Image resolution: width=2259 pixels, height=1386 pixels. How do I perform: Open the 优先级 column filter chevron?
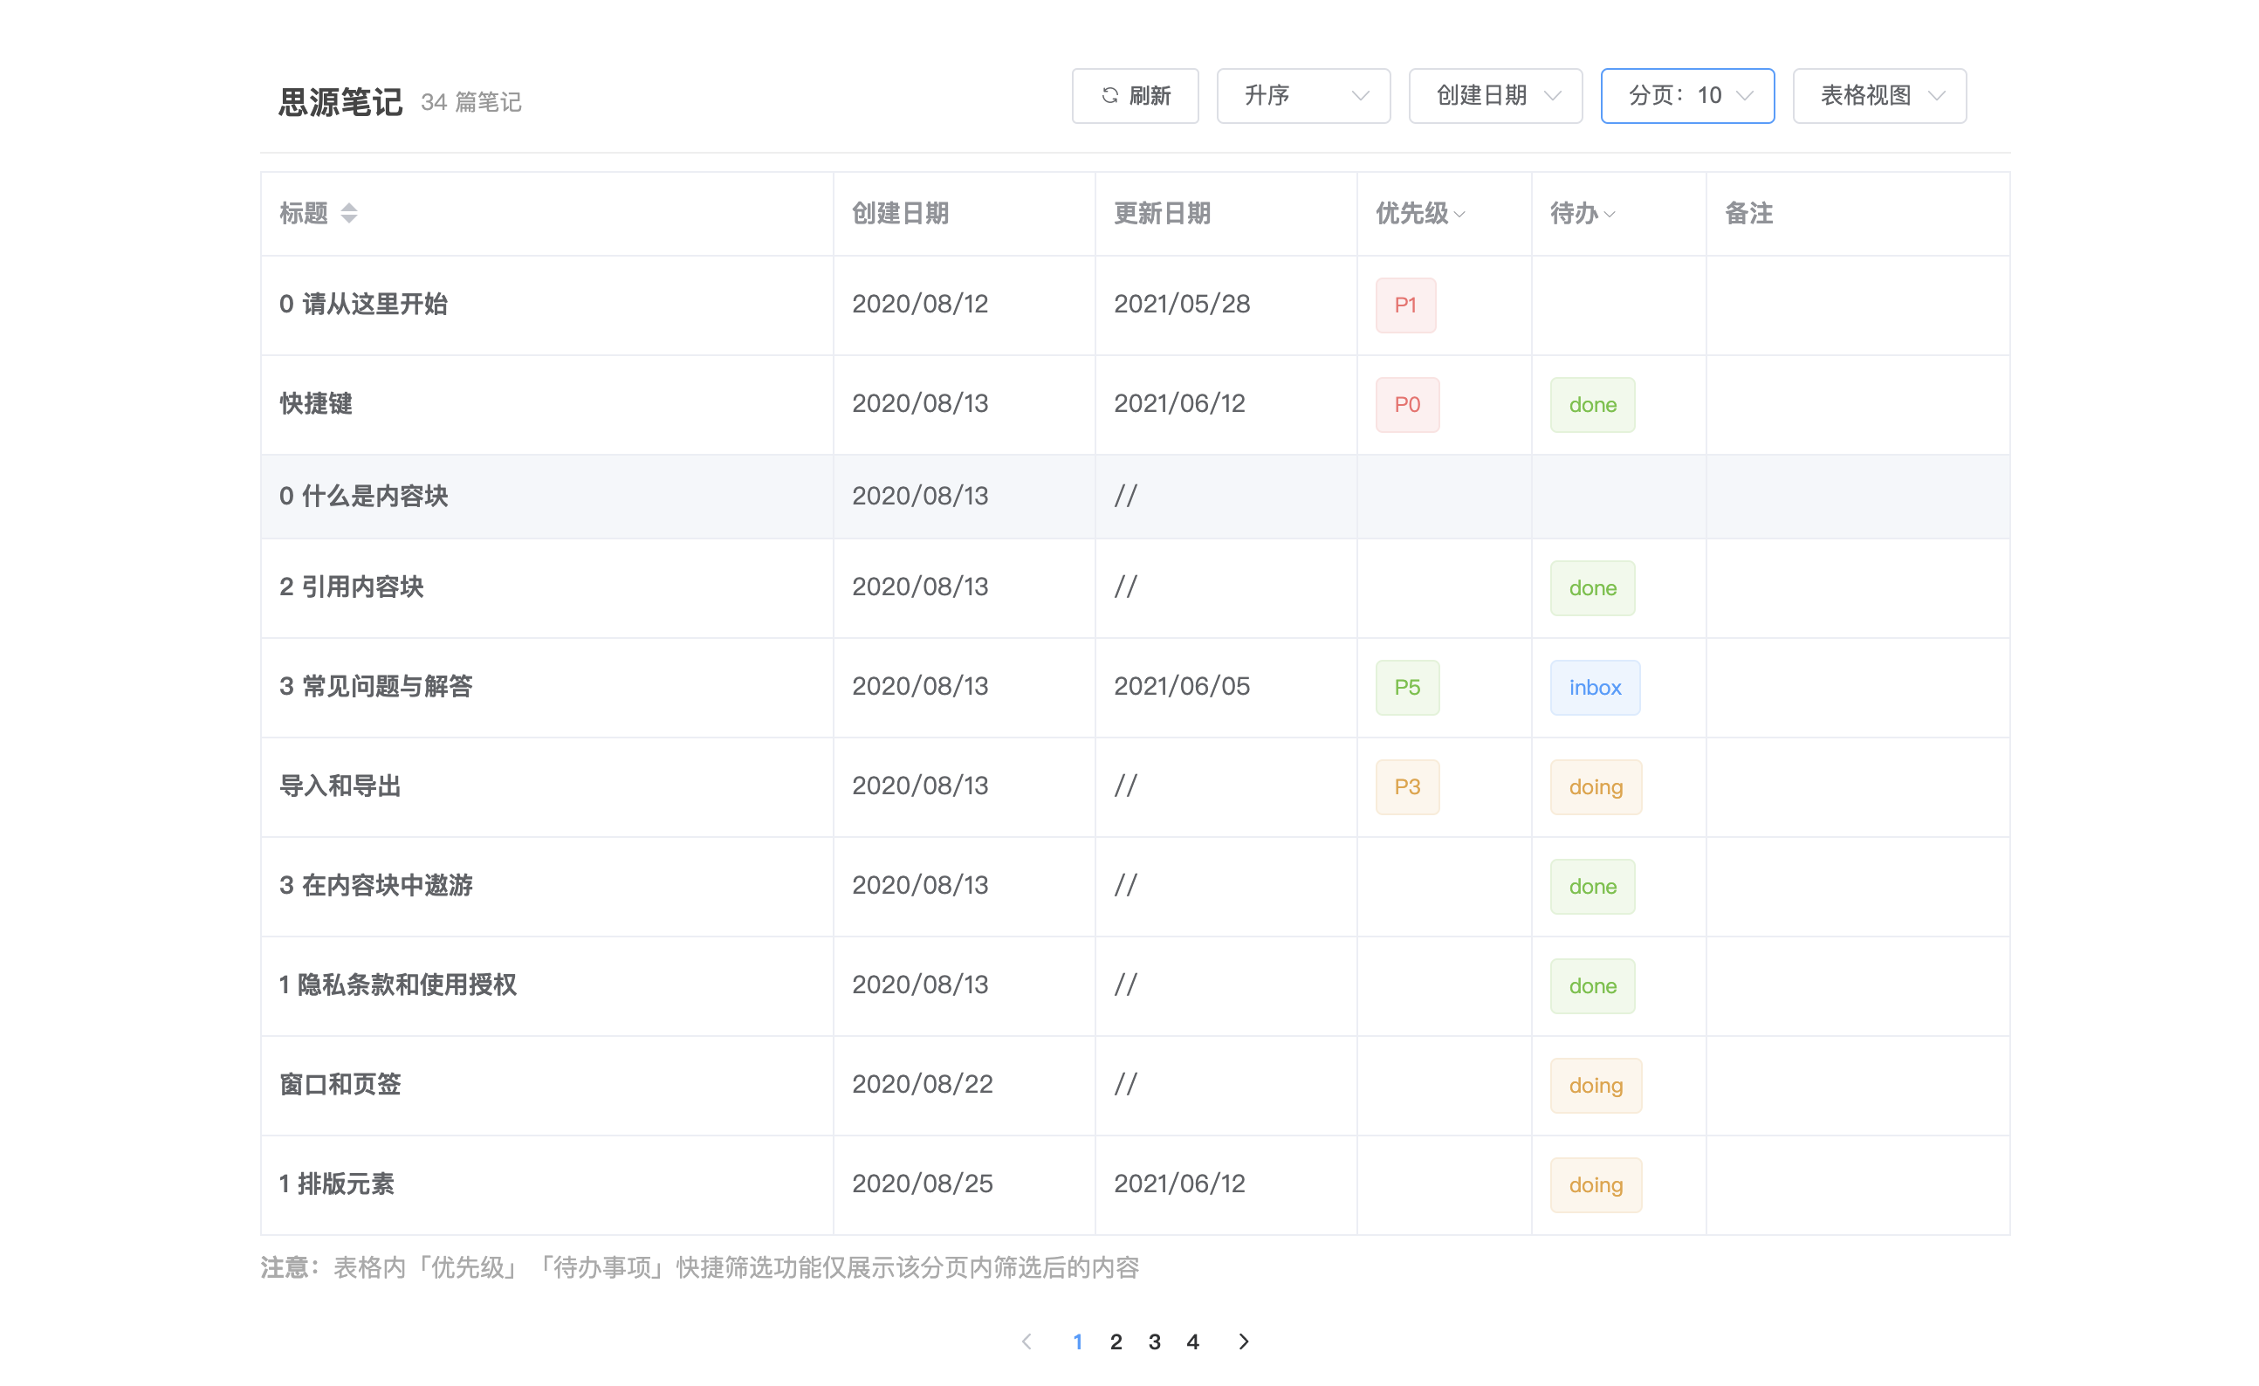[1459, 215]
